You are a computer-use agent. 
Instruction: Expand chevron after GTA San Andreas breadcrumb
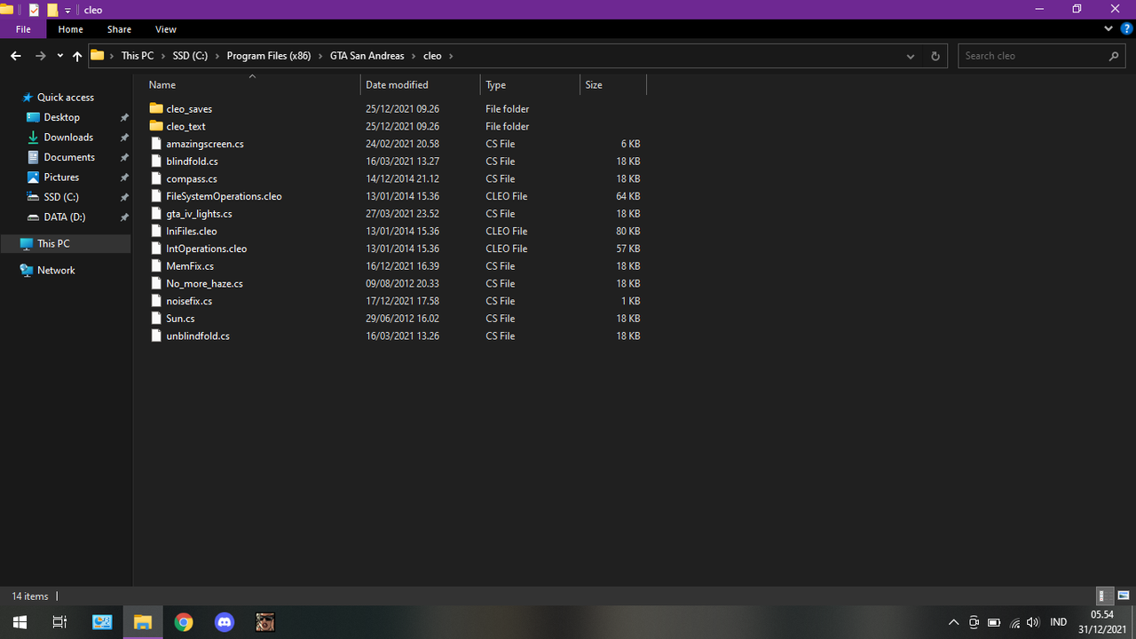413,56
